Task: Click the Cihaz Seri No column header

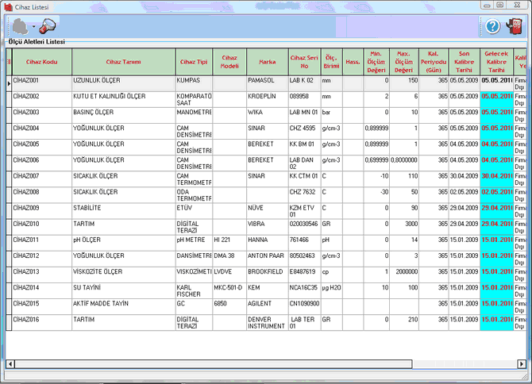Action: tap(304, 62)
